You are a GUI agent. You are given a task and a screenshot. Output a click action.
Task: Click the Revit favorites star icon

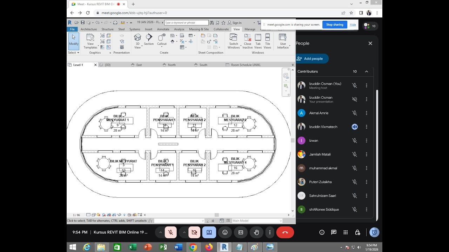tap(223, 23)
